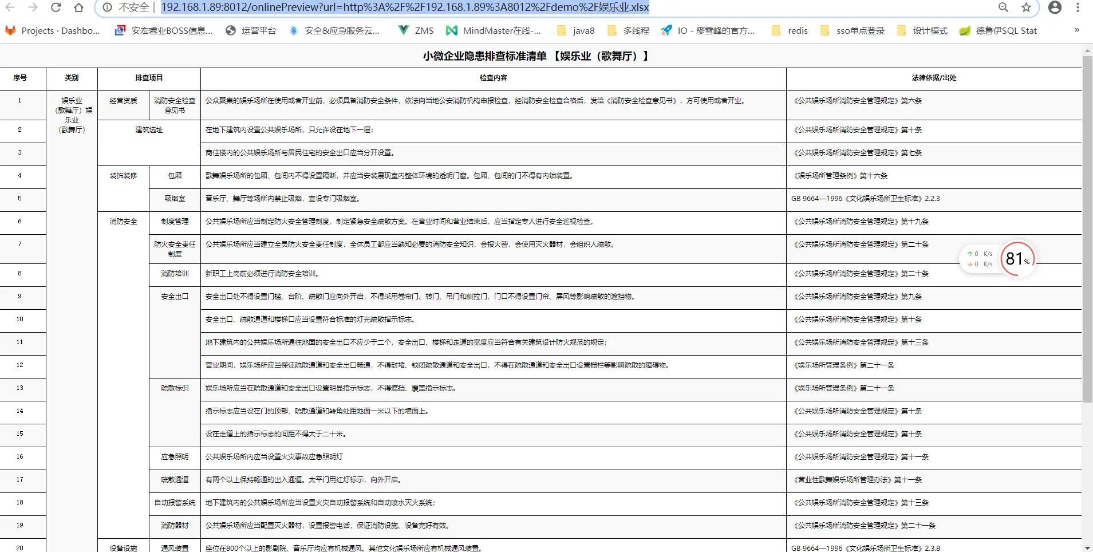This screenshot has height=552, width=1093.
Task: Open the Chrome three-dot menu
Action: (x=1078, y=7)
